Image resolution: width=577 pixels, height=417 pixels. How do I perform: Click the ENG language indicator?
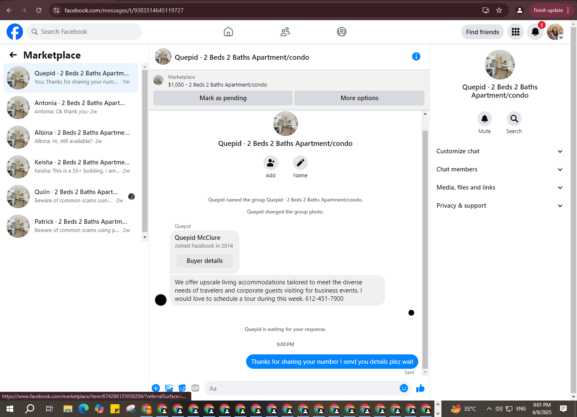click(521, 409)
